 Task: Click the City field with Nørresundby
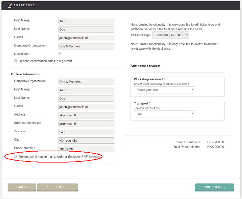coord(87,141)
